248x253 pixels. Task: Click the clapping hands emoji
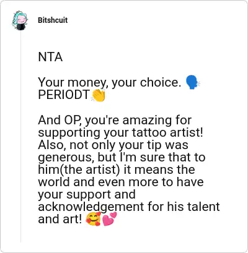coord(99,95)
